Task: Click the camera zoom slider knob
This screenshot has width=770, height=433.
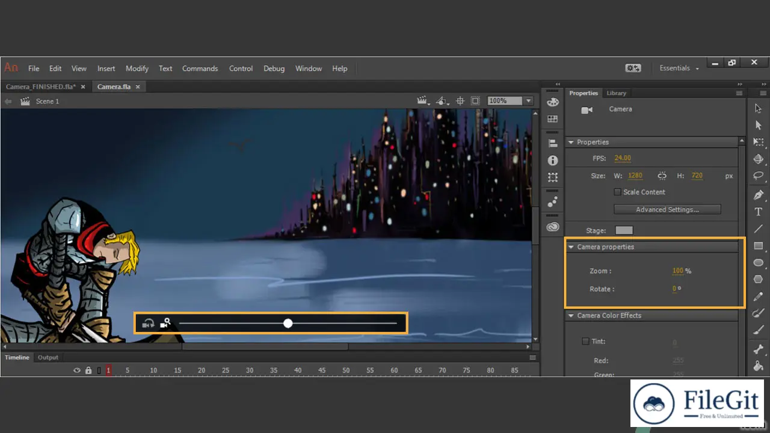Action: (288, 324)
